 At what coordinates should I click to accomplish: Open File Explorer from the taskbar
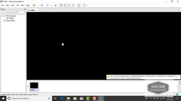[x=68, y=98]
